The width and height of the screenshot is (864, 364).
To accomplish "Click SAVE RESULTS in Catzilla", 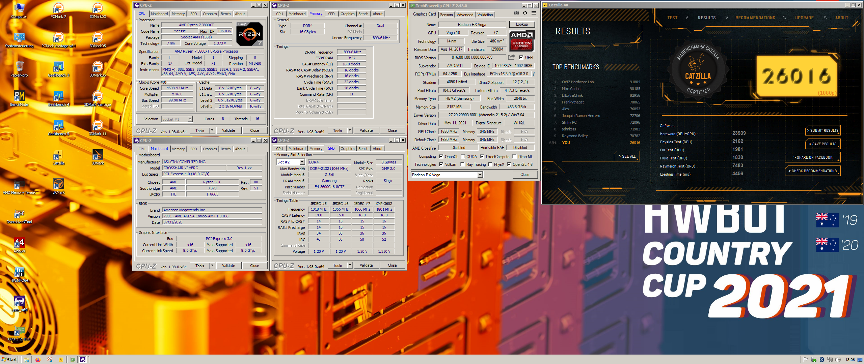I will [822, 144].
